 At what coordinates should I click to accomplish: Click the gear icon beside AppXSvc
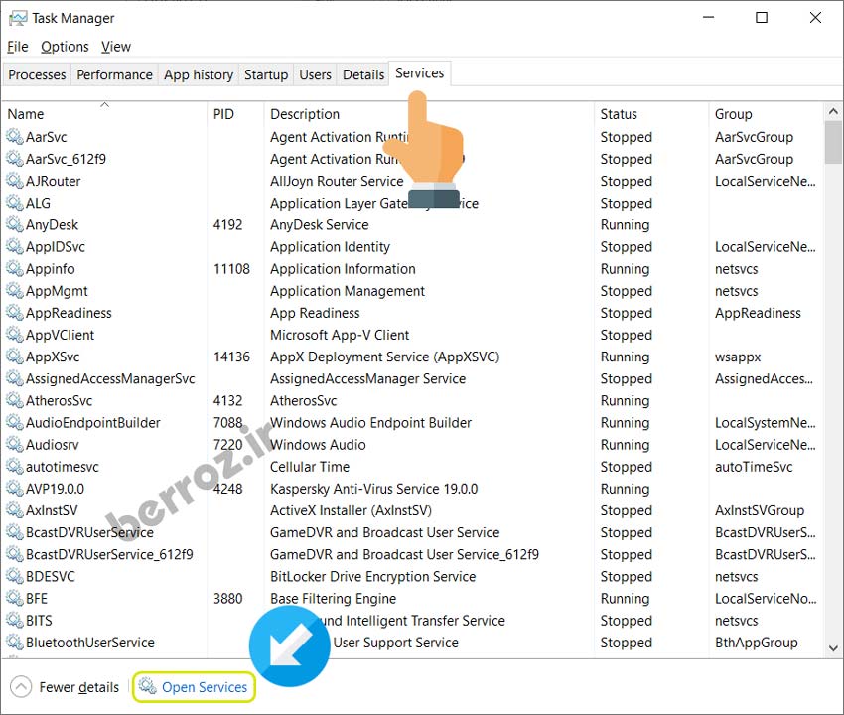[x=15, y=357]
